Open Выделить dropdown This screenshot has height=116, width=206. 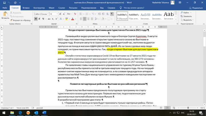point(187,20)
